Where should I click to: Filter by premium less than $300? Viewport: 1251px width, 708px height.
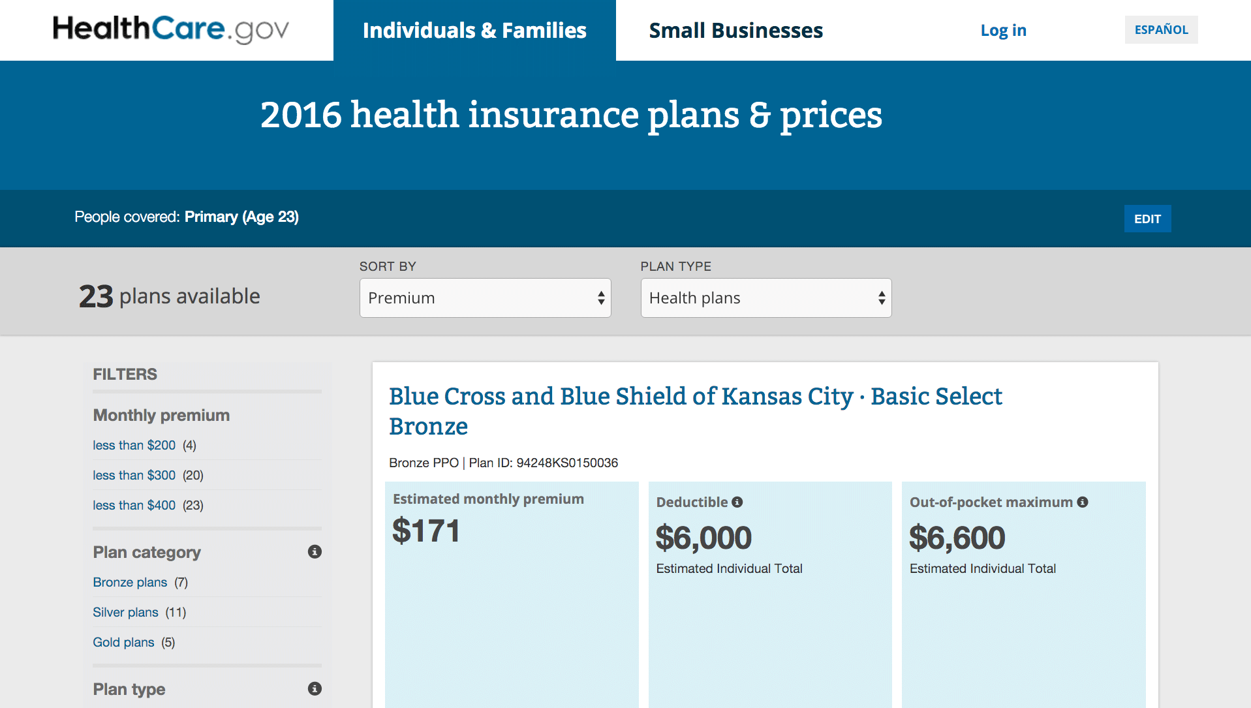(x=134, y=475)
